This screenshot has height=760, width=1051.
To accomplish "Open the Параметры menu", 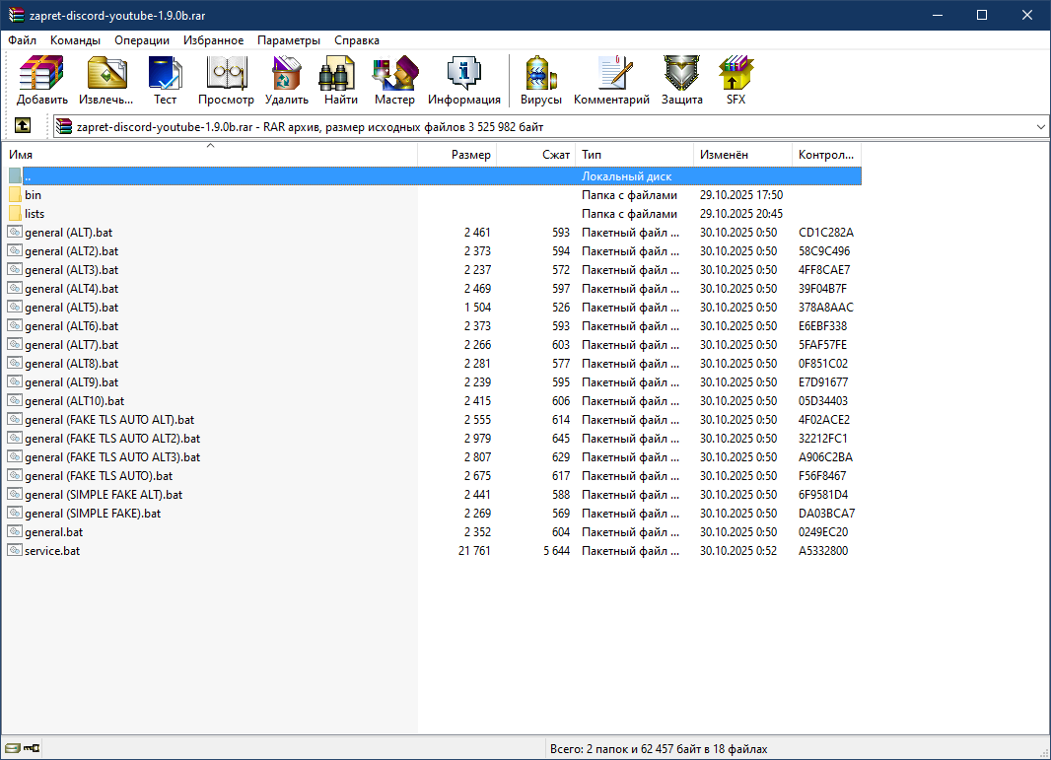I will pyautogui.click(x=289, y=40).
